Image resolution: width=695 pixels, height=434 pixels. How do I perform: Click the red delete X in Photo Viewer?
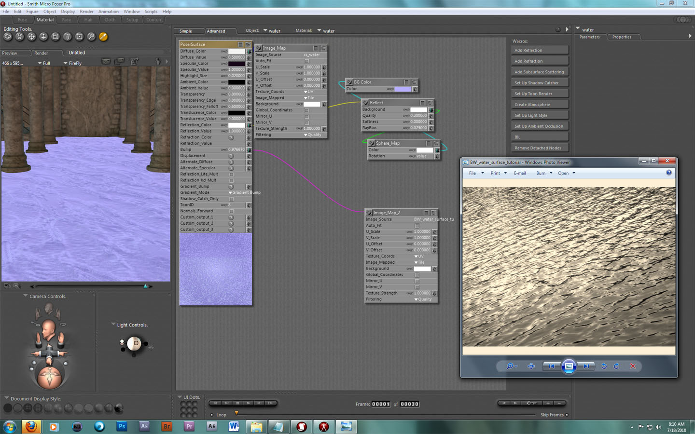[x=633, y=366]
